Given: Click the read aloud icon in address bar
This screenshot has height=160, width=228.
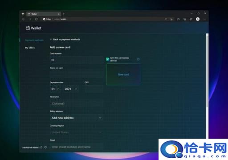Looking at the screenshot, I should (x=166, y=19).
